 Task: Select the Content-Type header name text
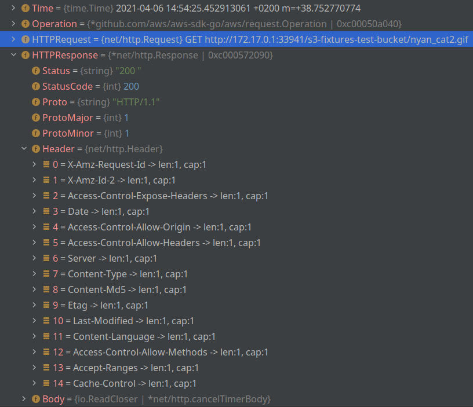coord(97,274)
